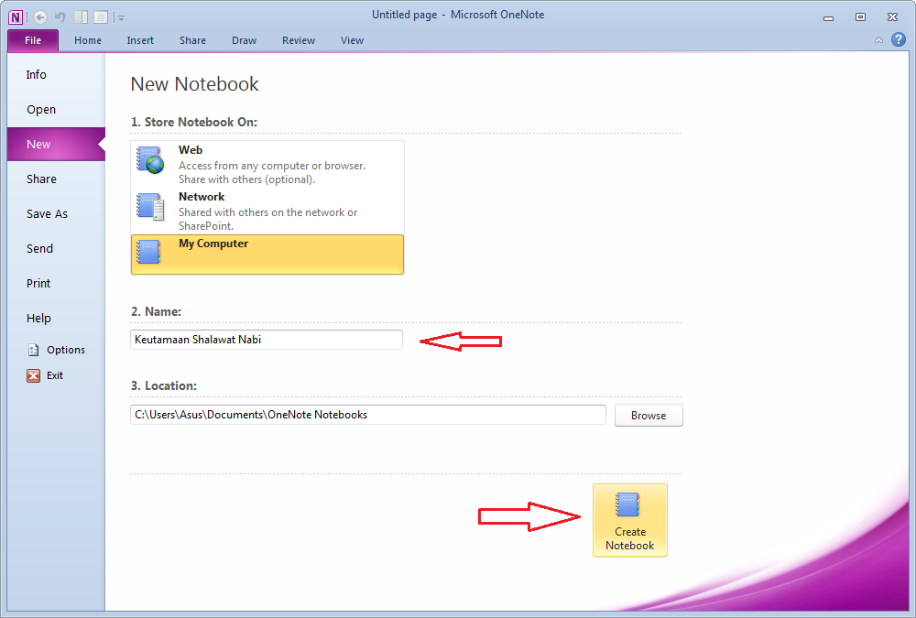Select Open in the File sidebar

(40, 109)
